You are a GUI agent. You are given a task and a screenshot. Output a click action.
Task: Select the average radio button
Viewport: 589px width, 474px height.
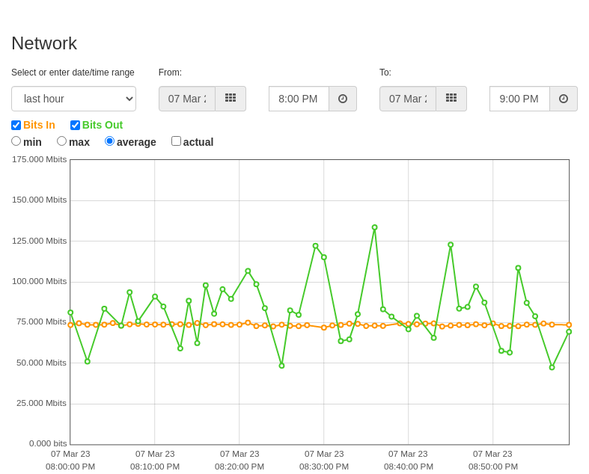point(109,141)
